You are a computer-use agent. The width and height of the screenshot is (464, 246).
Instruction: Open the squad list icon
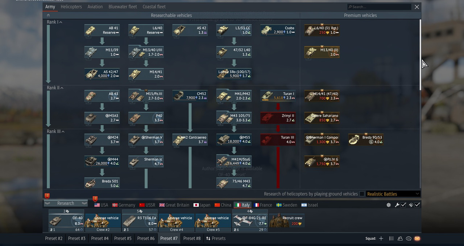click(391, 238)
